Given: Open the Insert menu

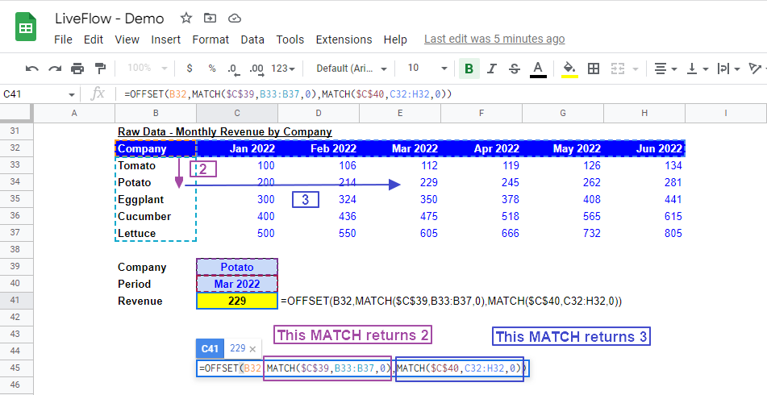Looking at the screenshot, I should [166, 39].
